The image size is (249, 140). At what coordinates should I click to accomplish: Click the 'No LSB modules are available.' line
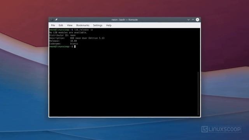click(68, 33)
